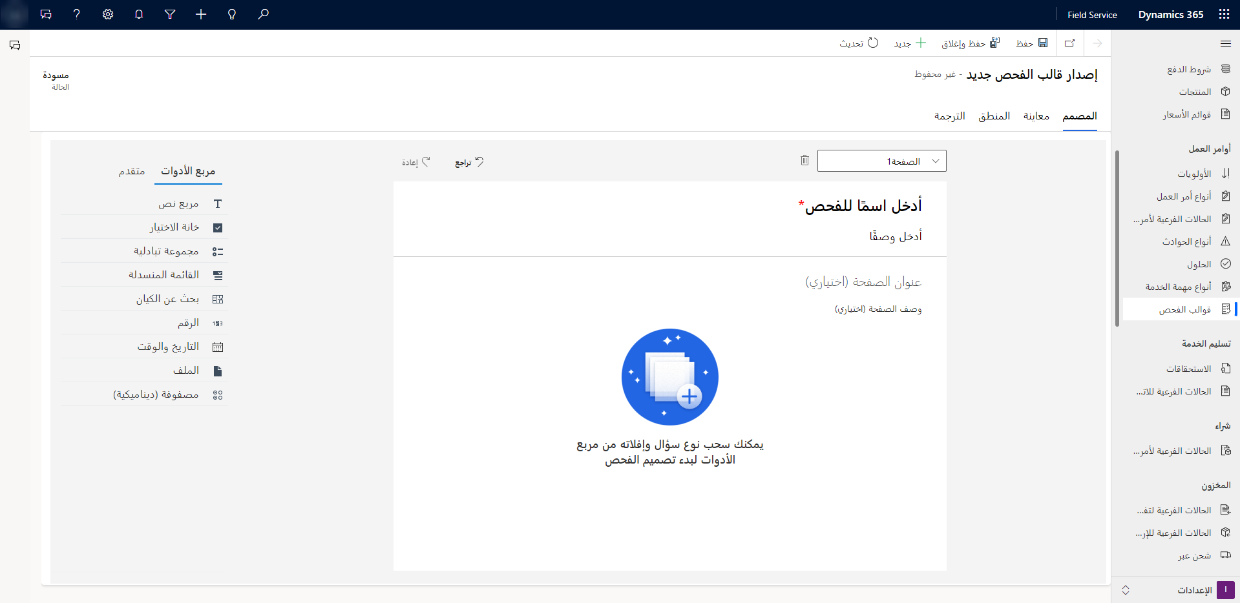The image size is (1240, 603).
Task: Click the side panel chat icon at left edge
Action: click(15, 45)
